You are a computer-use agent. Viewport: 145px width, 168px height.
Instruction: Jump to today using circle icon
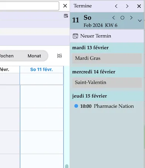click(x=122, y=18)
